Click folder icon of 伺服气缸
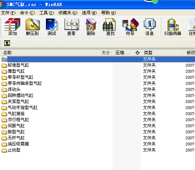This screenshot has height=170, width=195. 4,126
